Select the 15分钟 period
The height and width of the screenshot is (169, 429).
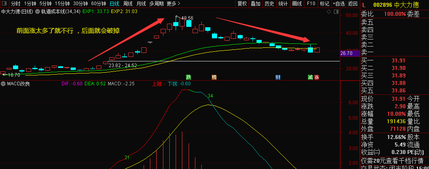(62, 4)
